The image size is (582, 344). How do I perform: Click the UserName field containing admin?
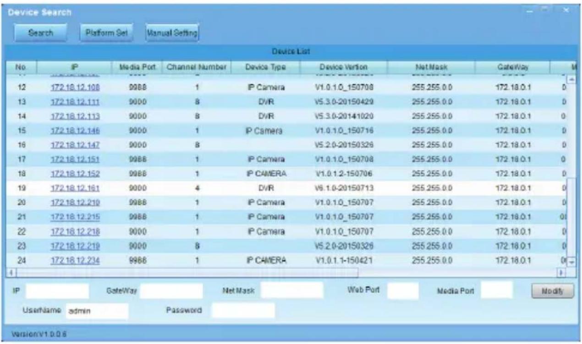tap(97, 311)
